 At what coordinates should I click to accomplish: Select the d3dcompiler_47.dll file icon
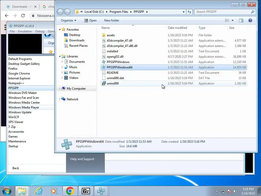click(104, 40)
